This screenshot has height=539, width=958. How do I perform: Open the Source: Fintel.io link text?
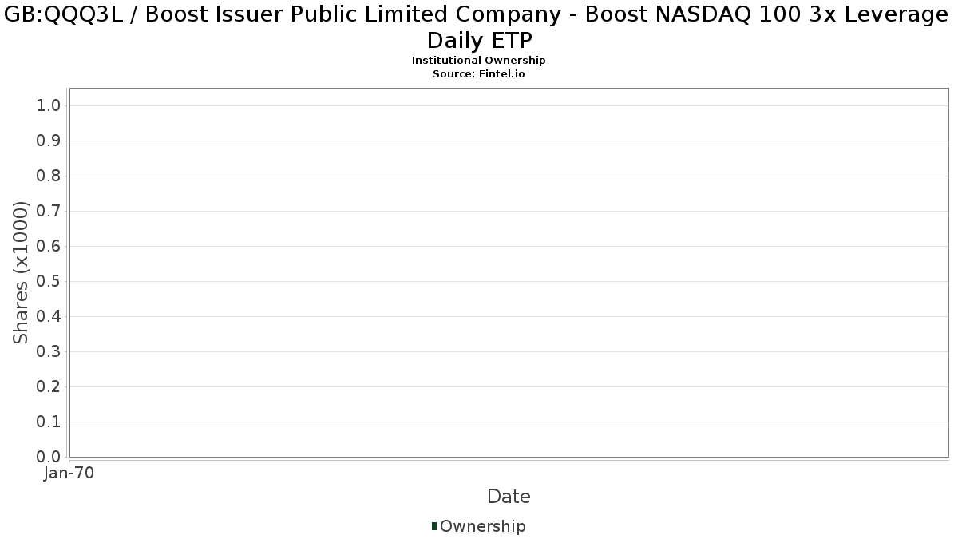[479, 73]
